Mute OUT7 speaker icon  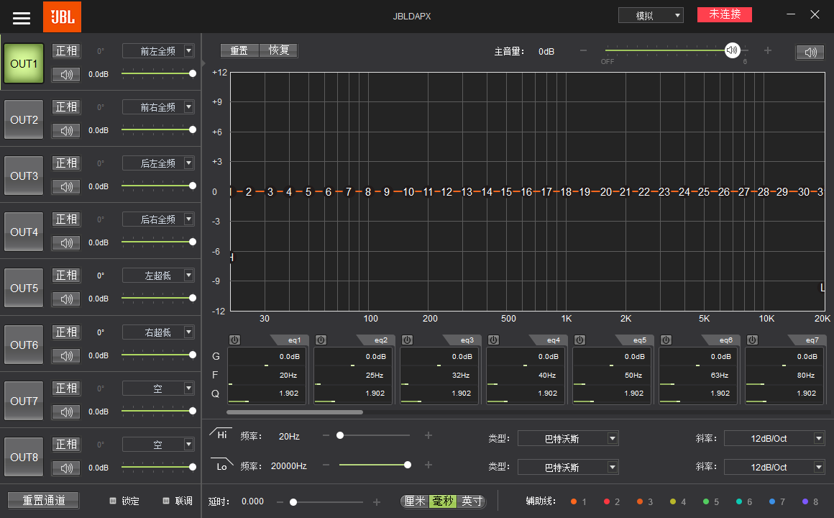[x=66, y=412]
